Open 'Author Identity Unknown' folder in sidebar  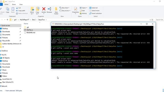coord(11,44)
